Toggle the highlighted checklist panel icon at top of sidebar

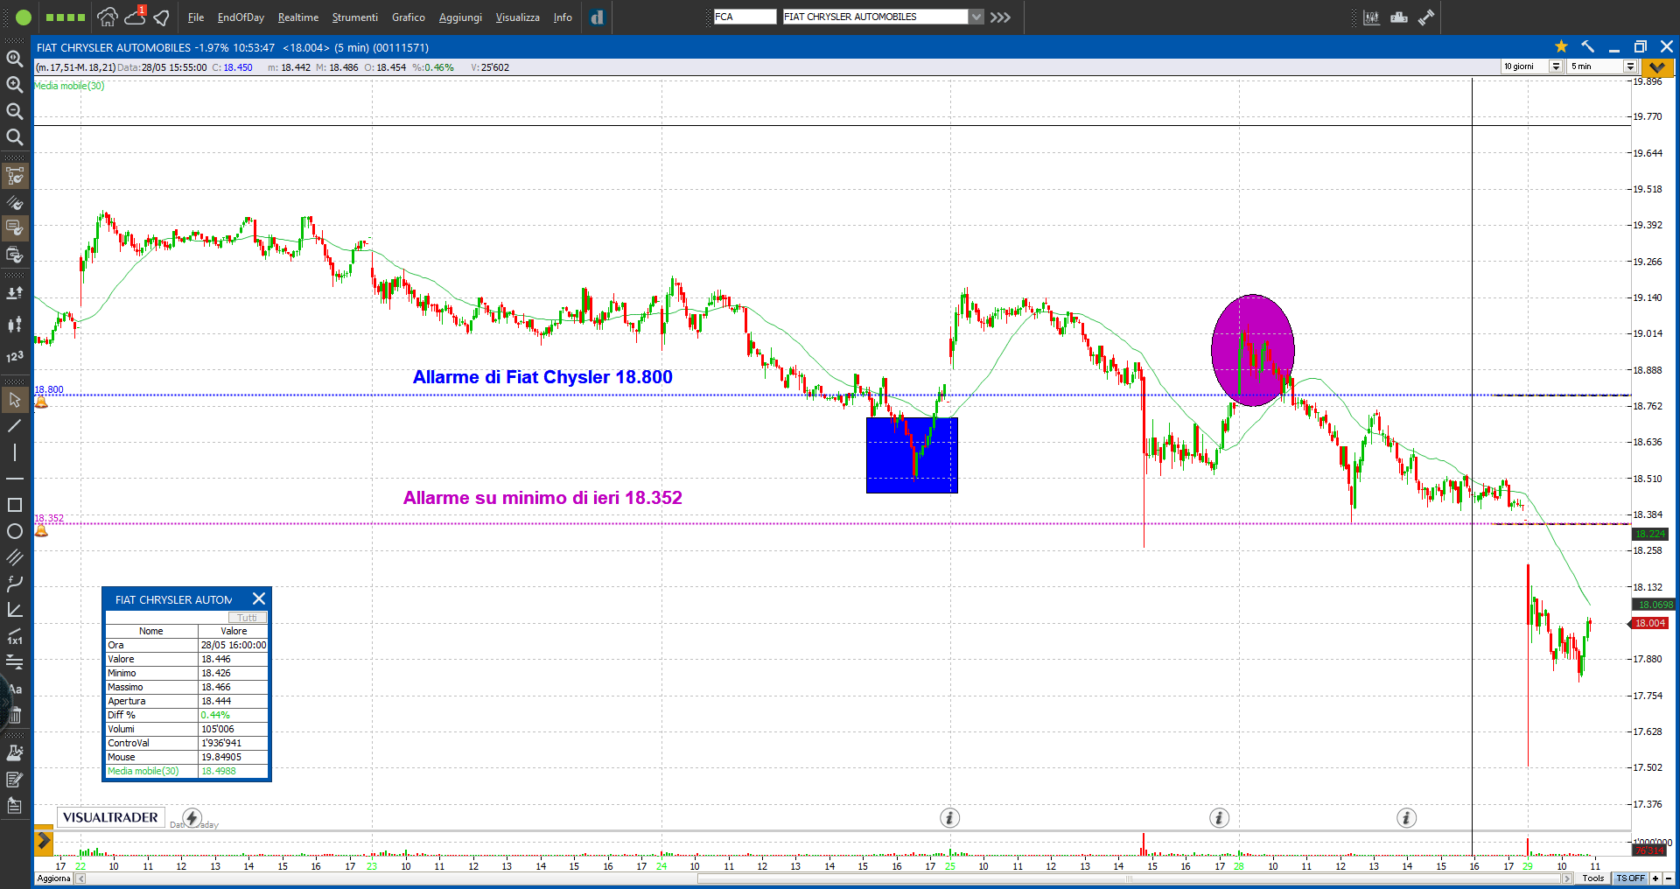[15, 176]
